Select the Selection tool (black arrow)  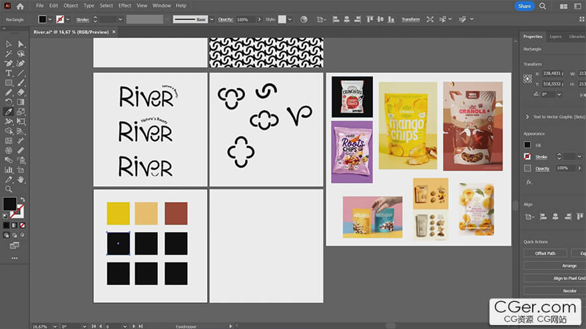pos(9,44)
